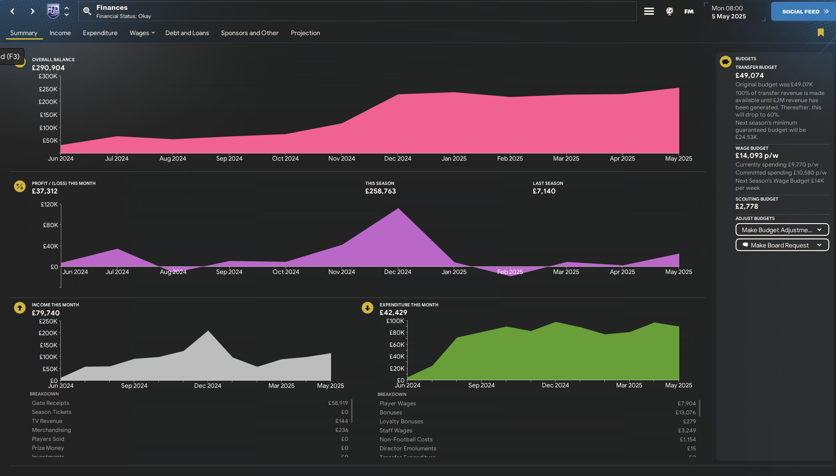Click the Income This Month value £79,740
Image resolution: width=836 pixels, height=476 pixels.
point(46,313)
